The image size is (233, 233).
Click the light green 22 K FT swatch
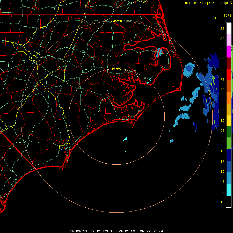pos(229,143)
